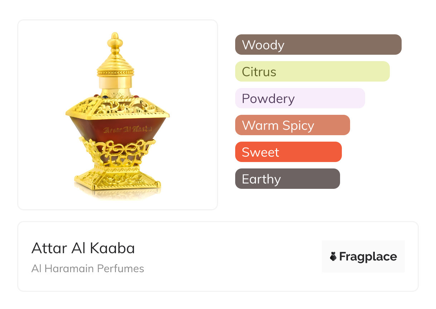Click the Sweet label text
Viewport: 436px width, 309px height.
[x=260, y=152]
